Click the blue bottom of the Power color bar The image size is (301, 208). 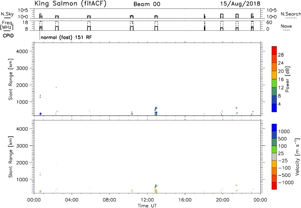pos(274,108)
